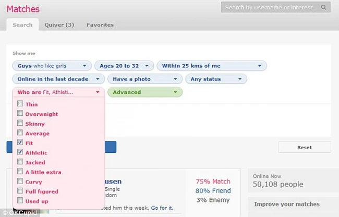This screenshot has width=339, height=217.
Task: Expand the Ages 20 to 32 filter
Action: pyautogui.click(x=124, y=66)
